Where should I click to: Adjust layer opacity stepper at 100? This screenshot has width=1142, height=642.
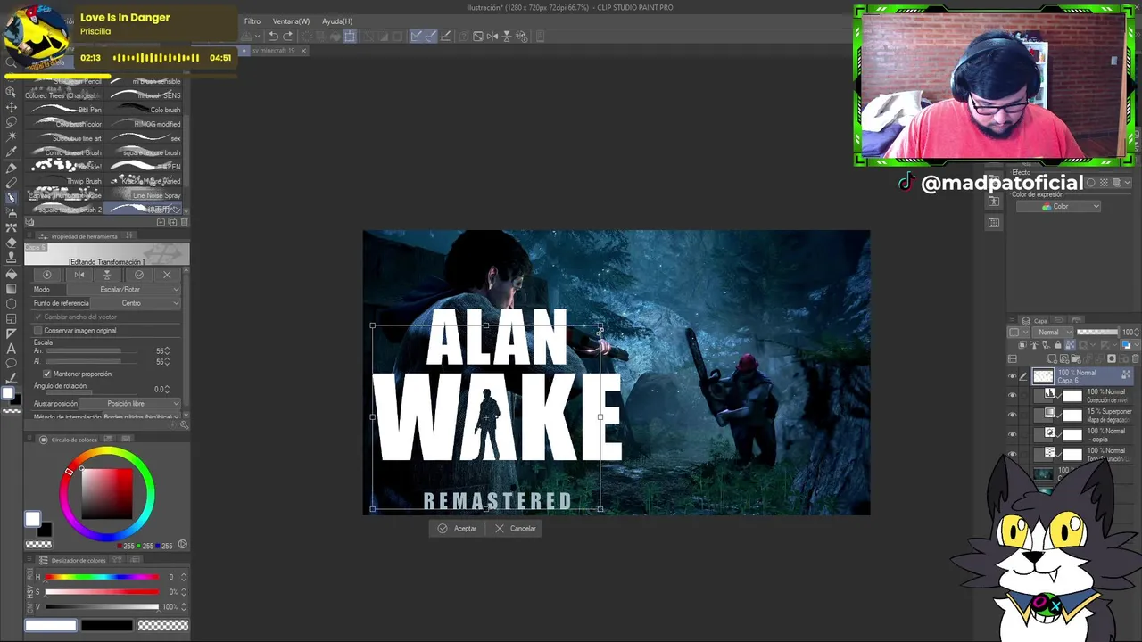pos(1135,333)
